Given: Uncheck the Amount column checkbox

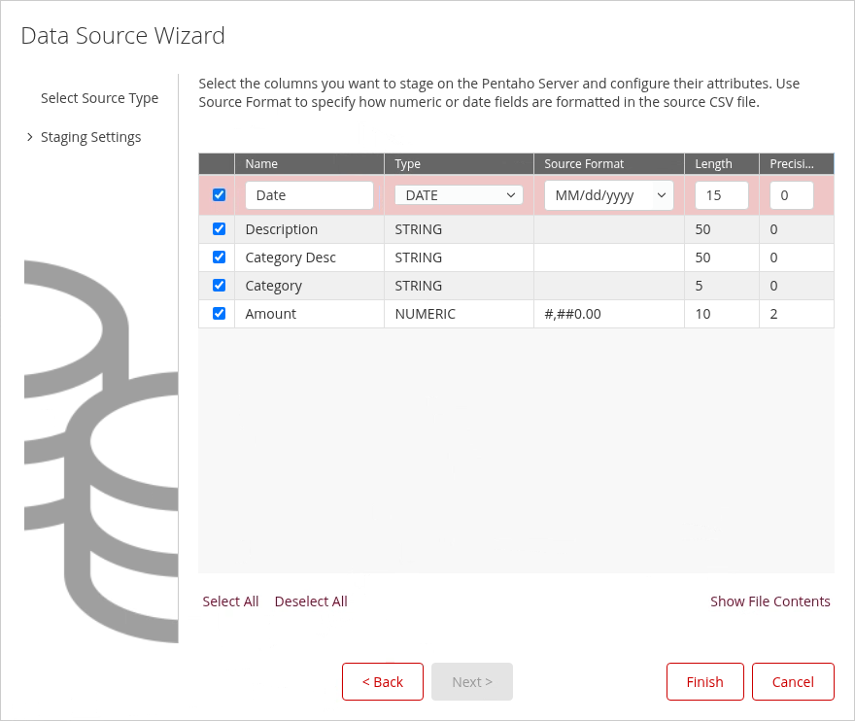Looking at the screenshot, I should pyautogui.click(x=219, y=314).
